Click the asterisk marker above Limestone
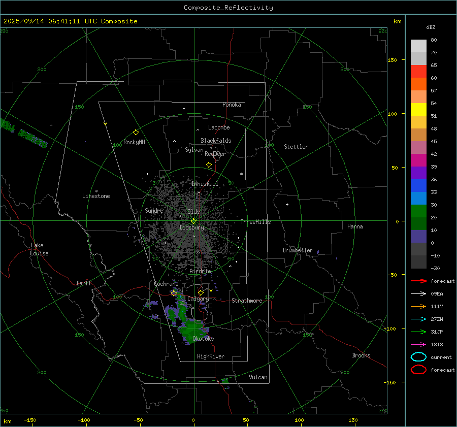Viewport: 457px width, 427px height. coord(96,191)
